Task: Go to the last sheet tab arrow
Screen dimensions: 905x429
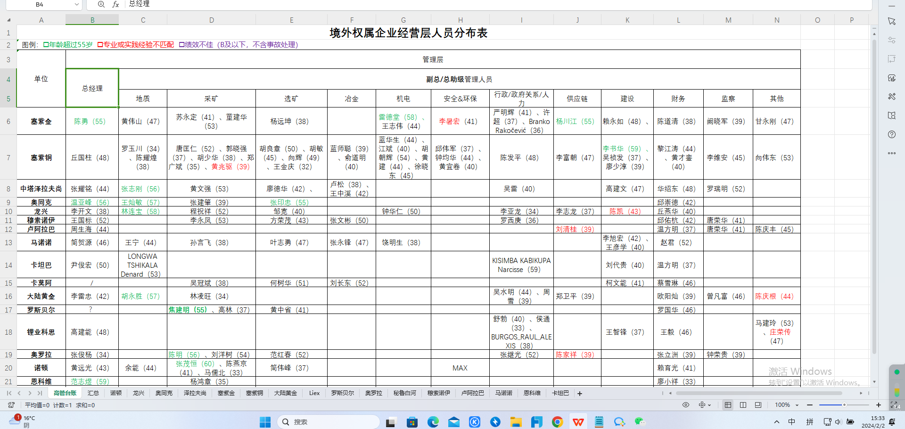Action: click(x=40, y=393)
